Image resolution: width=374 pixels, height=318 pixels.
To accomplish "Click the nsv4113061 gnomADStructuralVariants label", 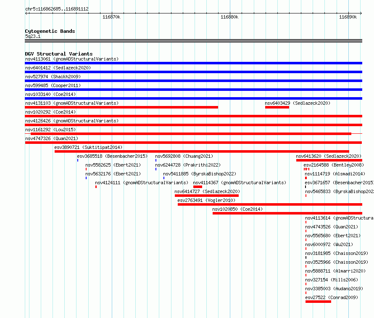I will (72, 59).
